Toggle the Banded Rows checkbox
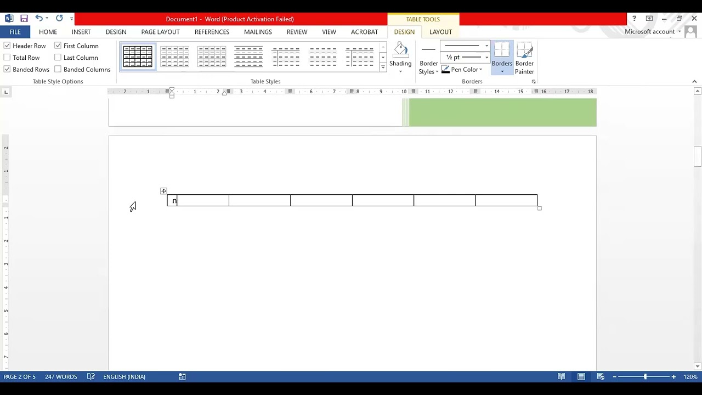The height and width of the screenshot is (395, 702). coord(7,70)
